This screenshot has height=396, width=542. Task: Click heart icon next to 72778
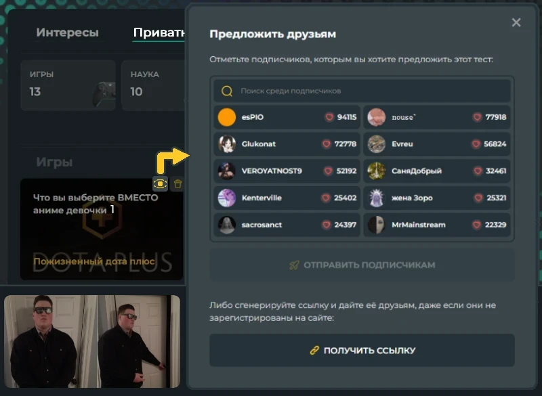[x=327, y=144]
